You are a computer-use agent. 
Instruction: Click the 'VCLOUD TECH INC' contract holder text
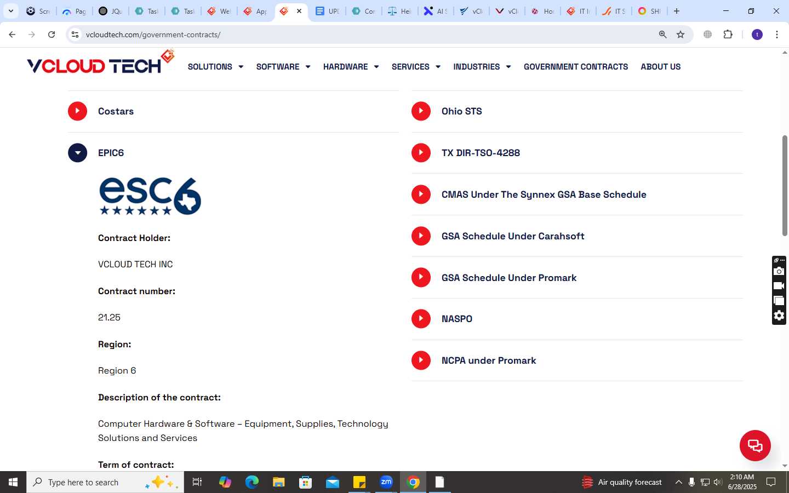coord(135,264)
